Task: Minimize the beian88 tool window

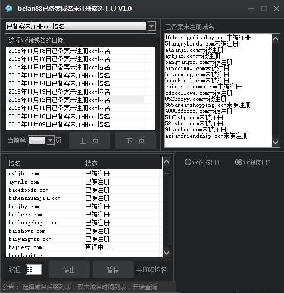Action: (x=251, y=8)
